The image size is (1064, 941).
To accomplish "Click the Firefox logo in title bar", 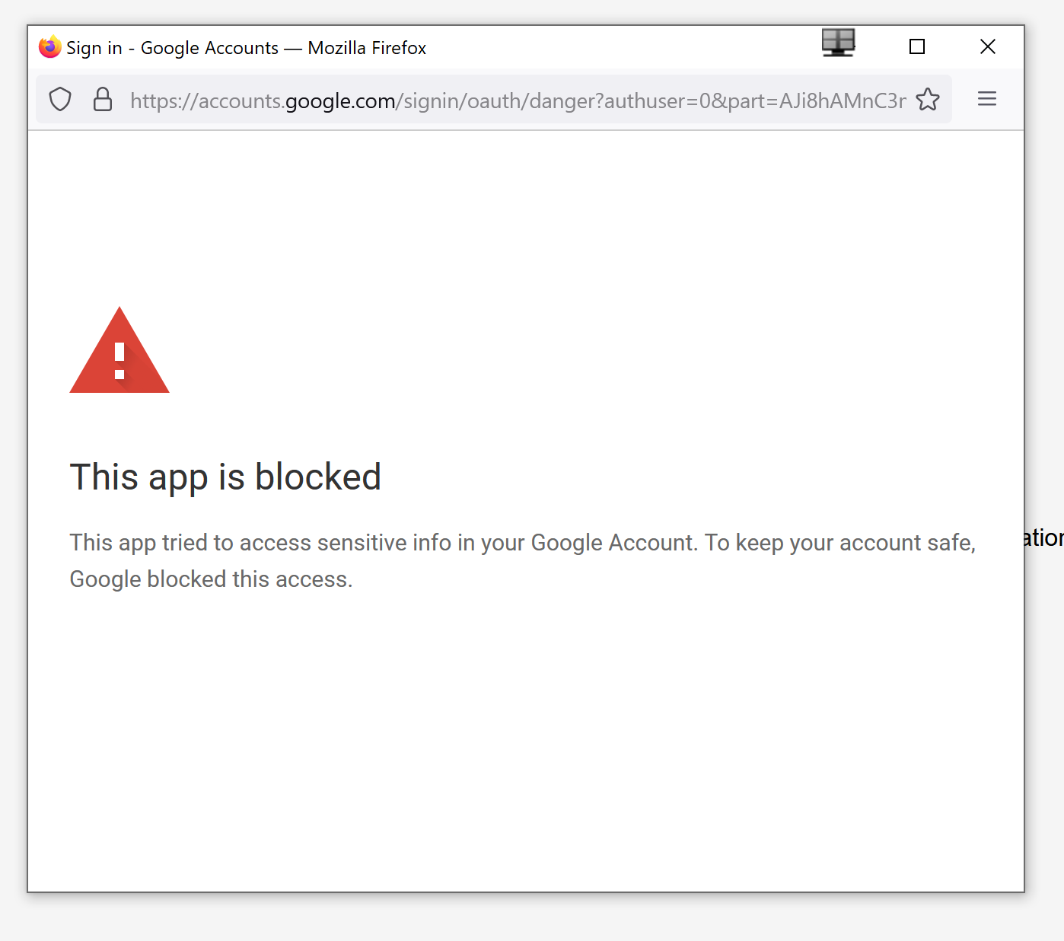I will click(50, 47).
